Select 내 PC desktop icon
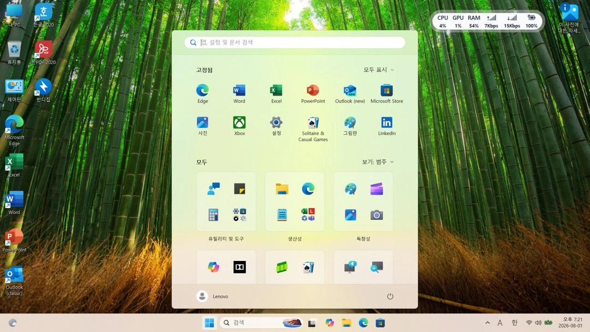The height and width of the screenshot is (332, 590). 14,15
